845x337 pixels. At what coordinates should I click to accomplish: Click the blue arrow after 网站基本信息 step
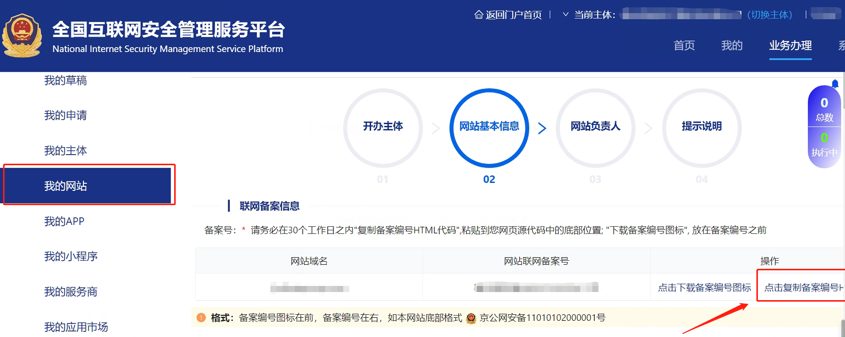click(542, 128)
